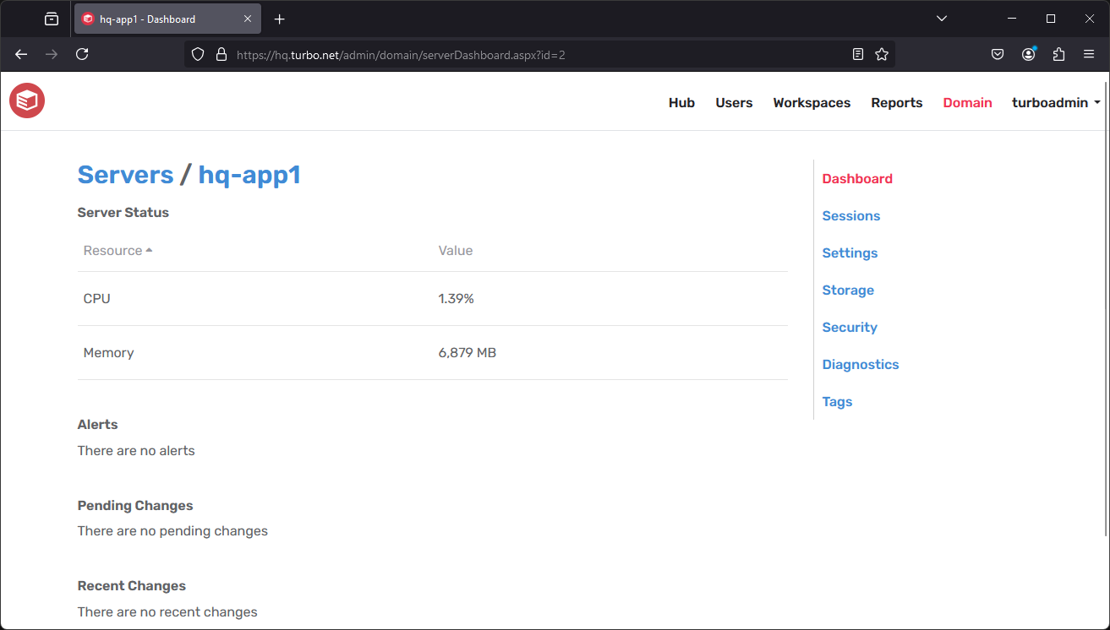
Task: Open the save to Pocket icon
Action: point(998,54)
